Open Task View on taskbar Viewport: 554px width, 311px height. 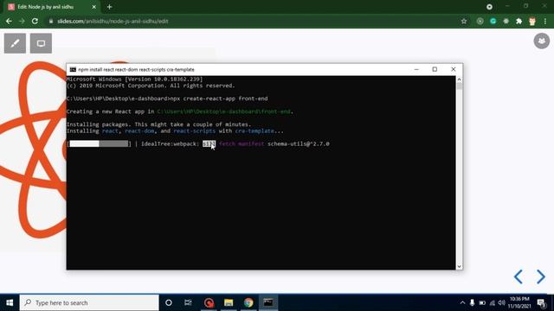188,302
